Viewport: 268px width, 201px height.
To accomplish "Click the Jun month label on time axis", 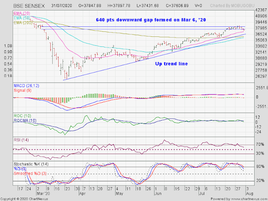I will click(158, 193).
